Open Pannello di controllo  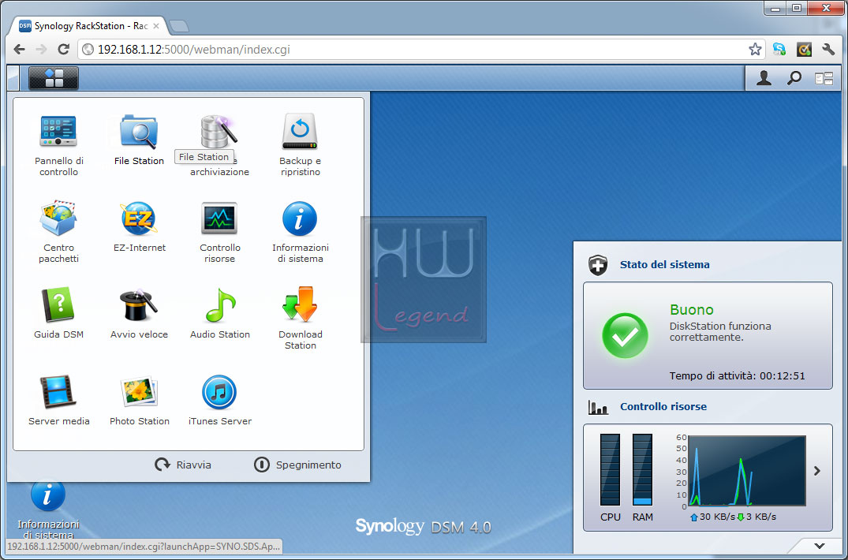point(58,144)
